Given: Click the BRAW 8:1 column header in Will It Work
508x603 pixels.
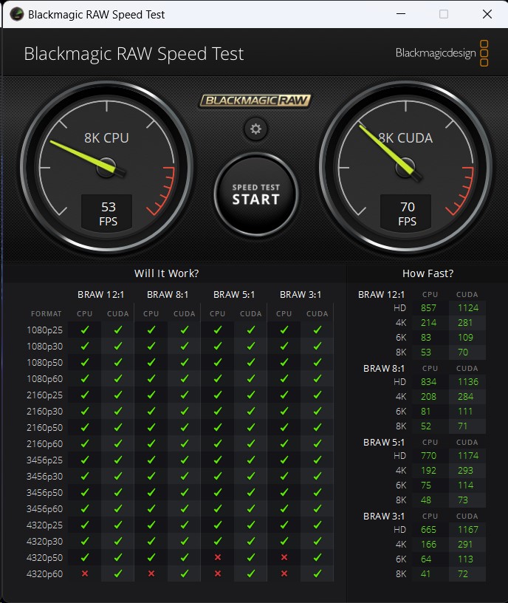Looking at the screenshot, I should 168,295.
